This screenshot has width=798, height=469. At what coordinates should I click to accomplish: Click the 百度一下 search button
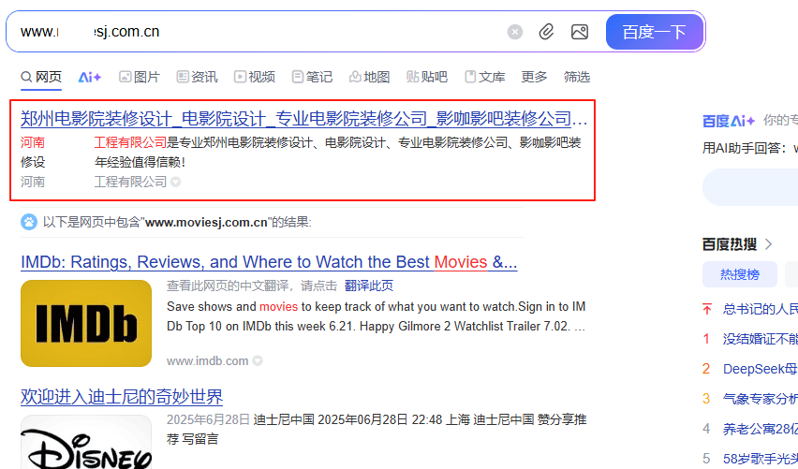point(654,32)
